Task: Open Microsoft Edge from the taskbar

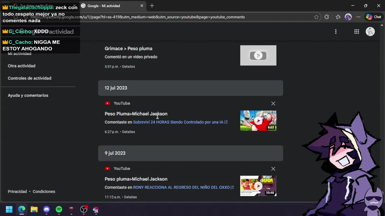Action: (22, 209)
